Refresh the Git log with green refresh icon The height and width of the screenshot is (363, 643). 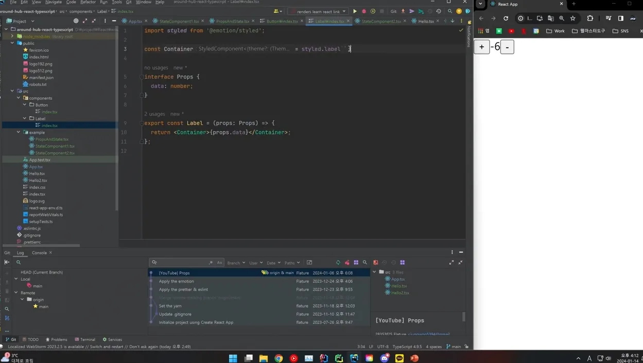pyautogui.click(x=338, y=263)
